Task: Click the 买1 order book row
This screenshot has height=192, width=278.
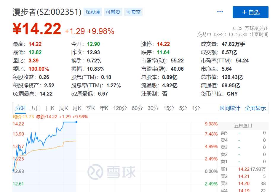Action: point(243,169)
